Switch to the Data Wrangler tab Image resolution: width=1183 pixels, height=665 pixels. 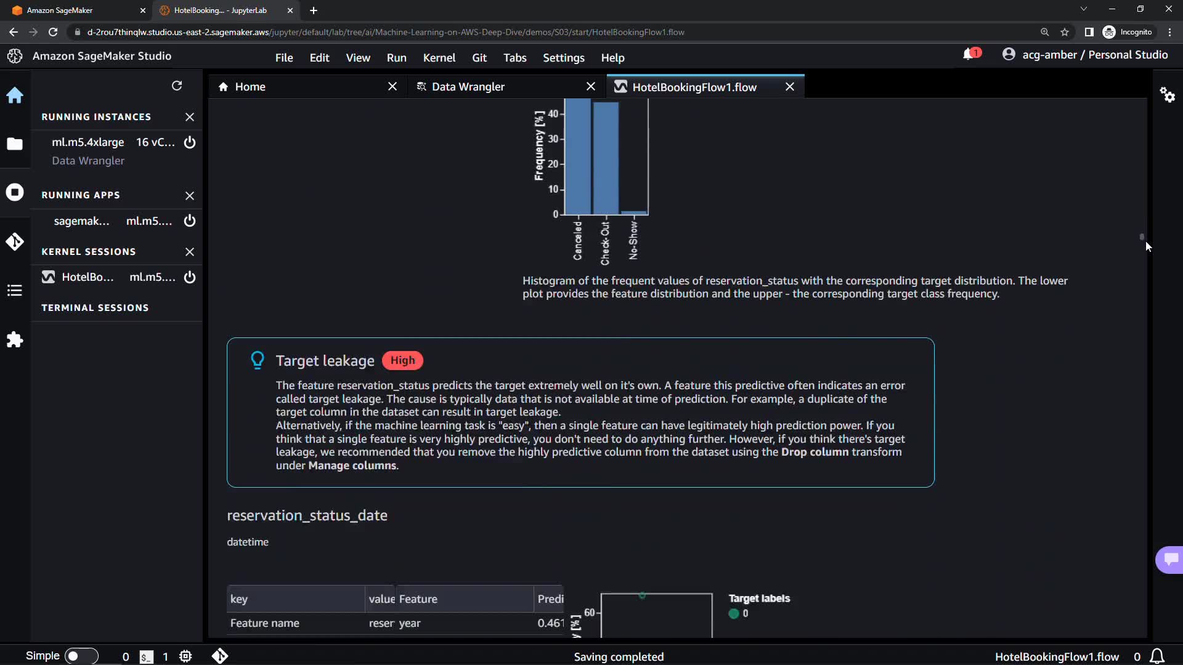click(x=468, y=87)
